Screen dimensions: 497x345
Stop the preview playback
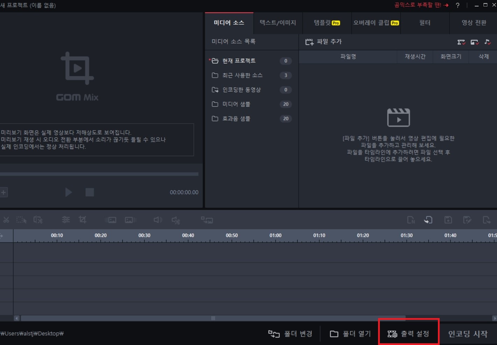tap(90, 192)
